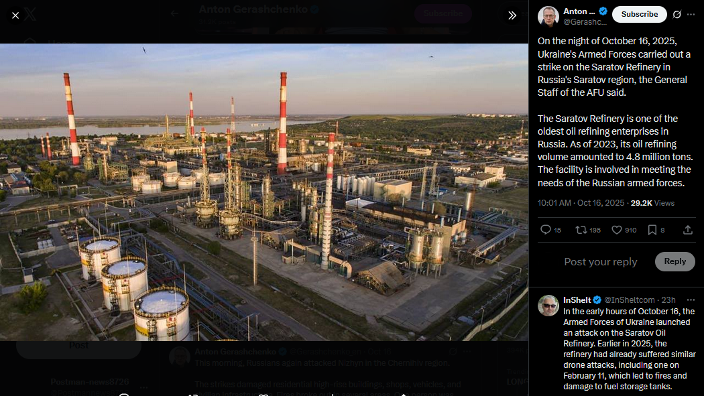The height and width of the screenshot is (396, 704).
Task: Click InShelt's profile avatar
Action: click(548, 306)
